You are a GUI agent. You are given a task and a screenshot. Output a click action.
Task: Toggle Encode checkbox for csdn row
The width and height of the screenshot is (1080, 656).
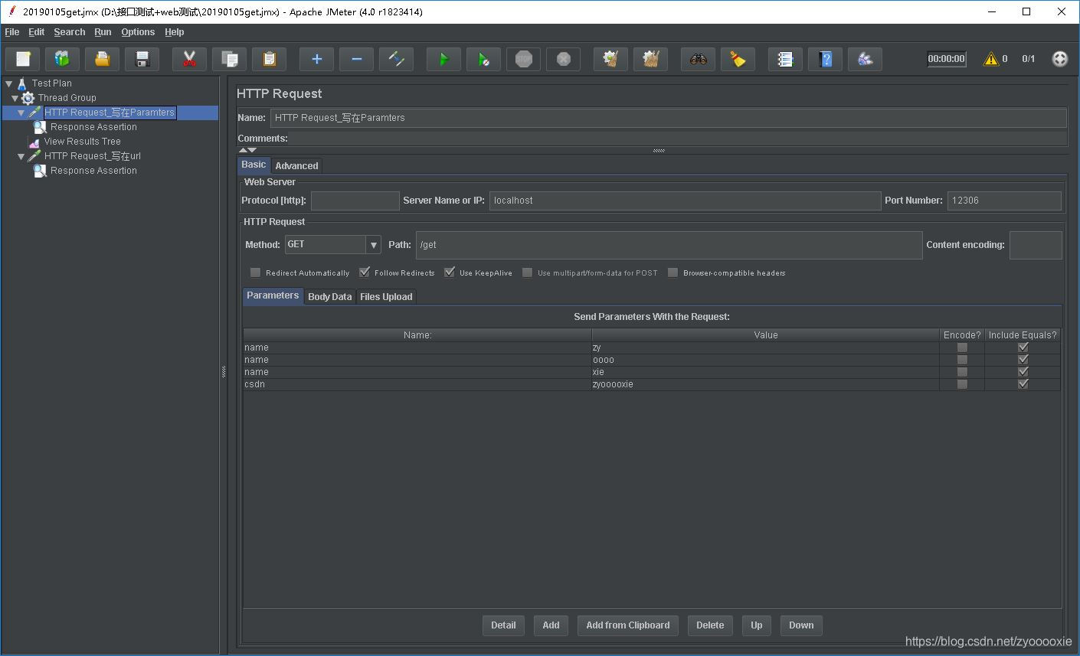962,384
